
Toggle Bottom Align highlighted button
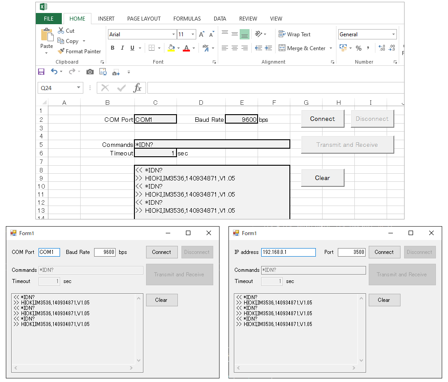point(245,34)
